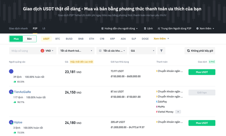This screenshot has height=136, width=226.
Task: Click the Viploe advertiser avatar
Action: click(11, 122)
